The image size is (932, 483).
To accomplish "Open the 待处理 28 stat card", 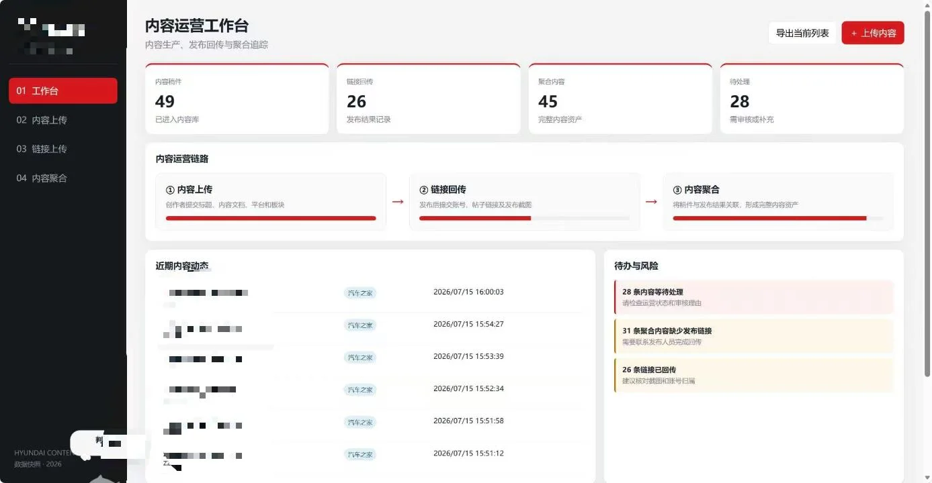I will pyautogui.click(x=812, y=99).
